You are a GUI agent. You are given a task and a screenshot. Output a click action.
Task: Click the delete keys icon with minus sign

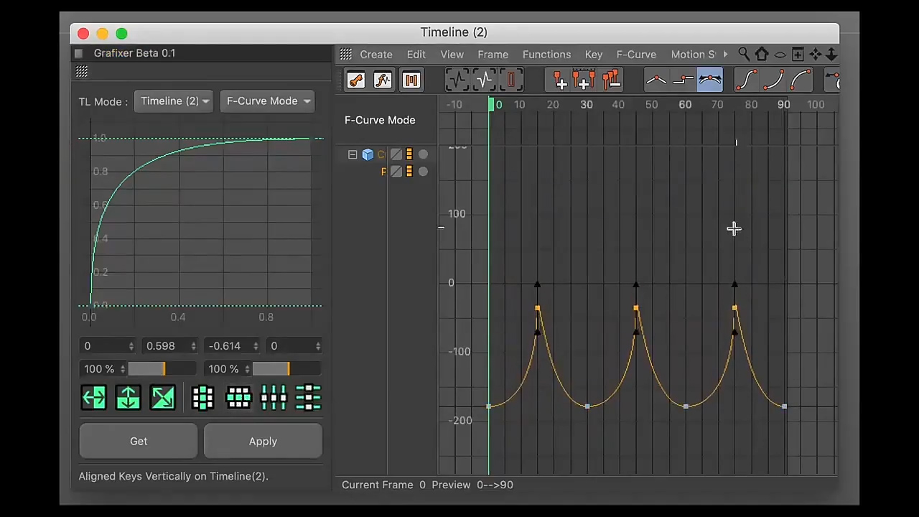(611, 80)
